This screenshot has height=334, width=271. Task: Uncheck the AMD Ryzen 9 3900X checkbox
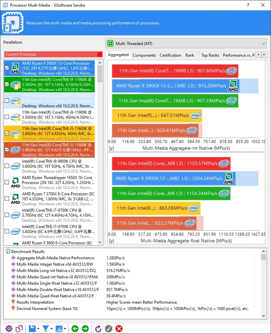pyautogui.click(x=7, y=68)
